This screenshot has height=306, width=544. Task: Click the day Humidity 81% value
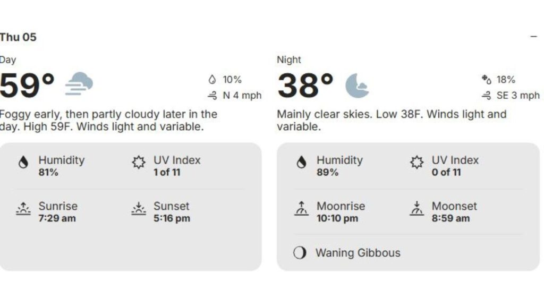[48, 172]
